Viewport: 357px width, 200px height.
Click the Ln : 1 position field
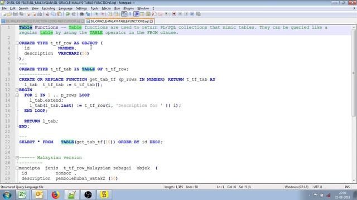(x=220, y=187)
